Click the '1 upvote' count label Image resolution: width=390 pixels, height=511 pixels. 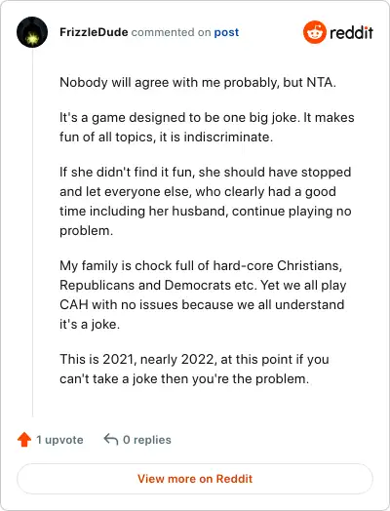59,440
